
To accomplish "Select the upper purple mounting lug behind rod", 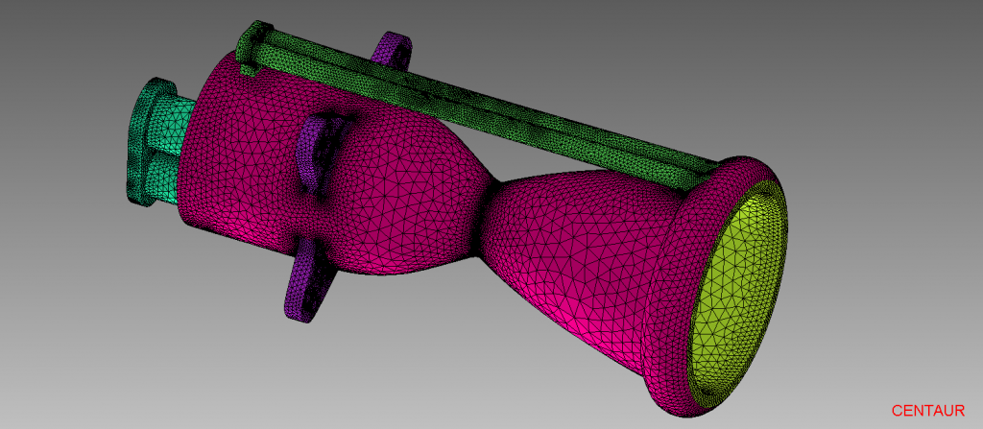I will pyautogui.click(x=393, y=50).
